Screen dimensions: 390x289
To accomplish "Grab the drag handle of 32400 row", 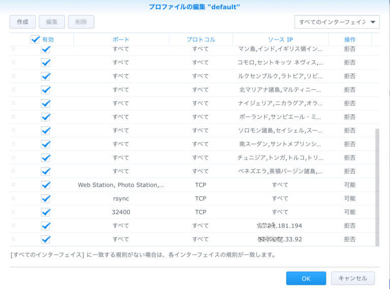I will [13, 212].
